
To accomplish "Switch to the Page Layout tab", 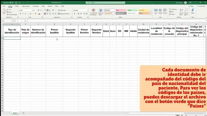I will click(x=26, y=6).
